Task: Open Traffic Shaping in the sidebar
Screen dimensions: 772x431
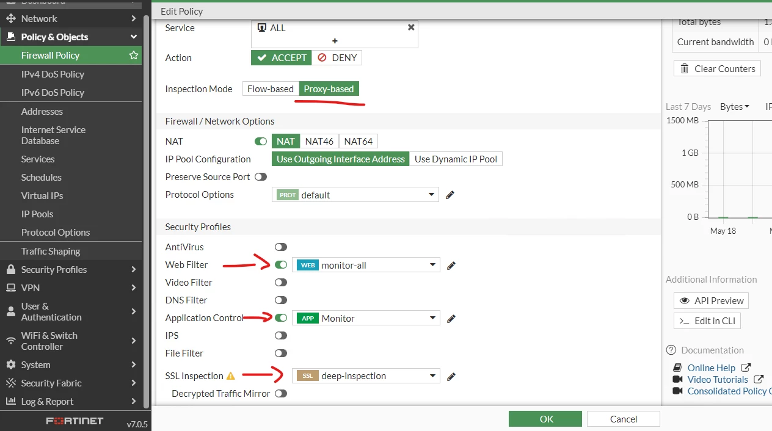Action: point(51,252)
